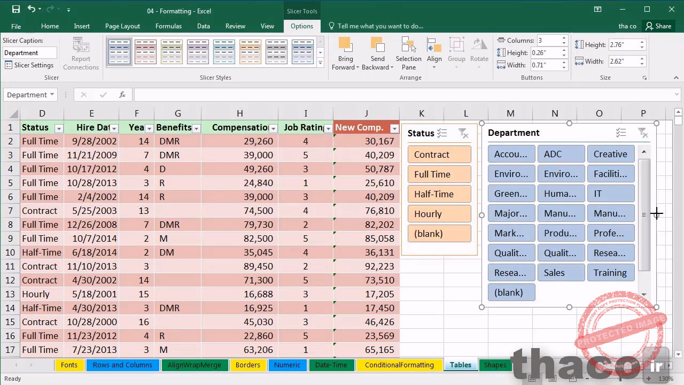Open the File tab

[16, 26]
